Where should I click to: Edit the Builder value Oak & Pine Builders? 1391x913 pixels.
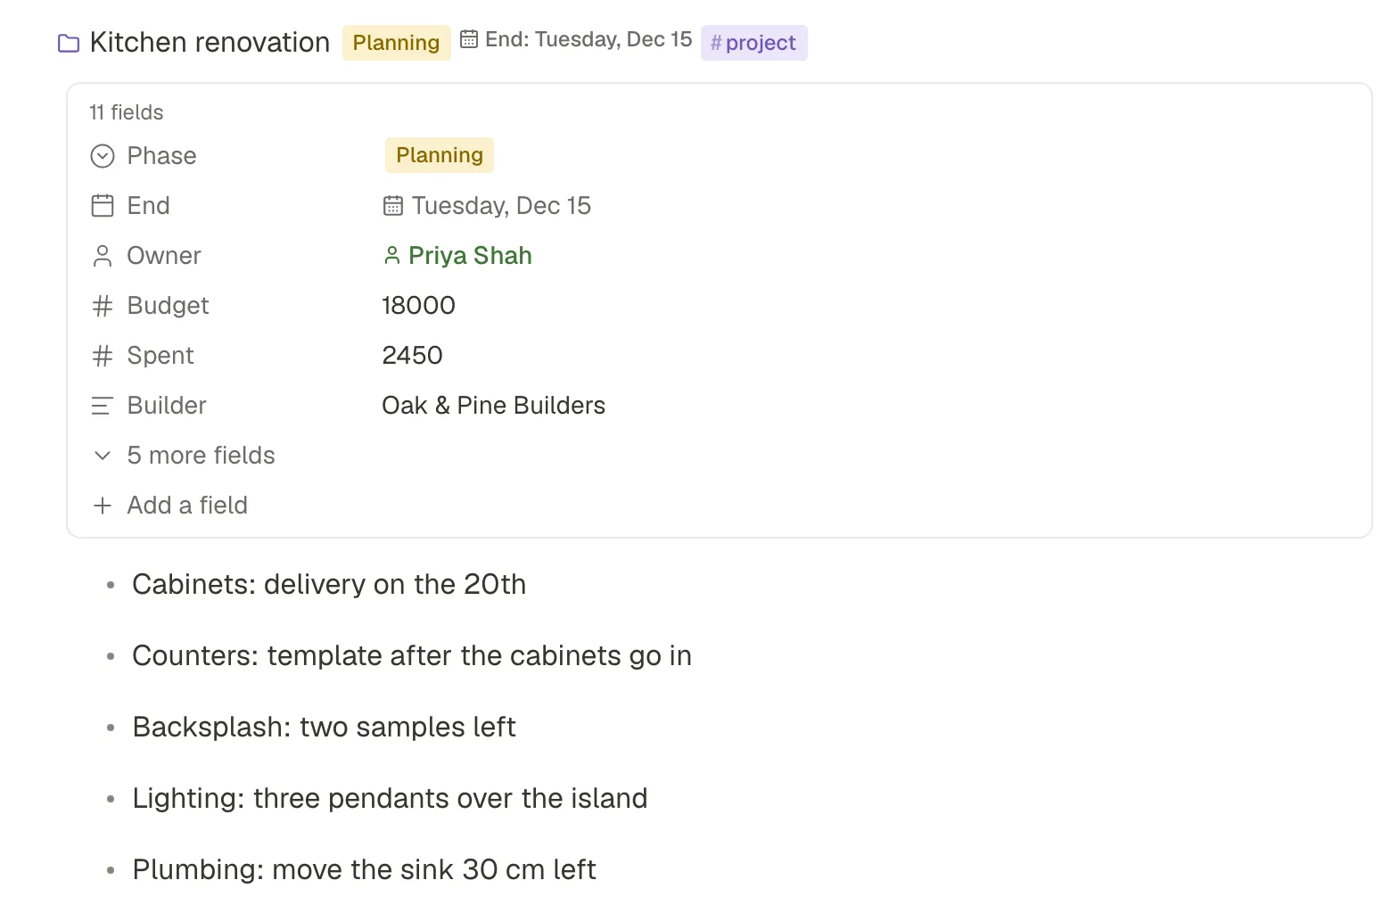pos(493,406)
